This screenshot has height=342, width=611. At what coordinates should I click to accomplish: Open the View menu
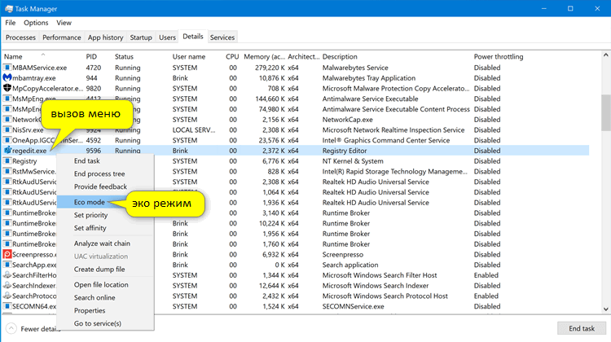[64, 23]
